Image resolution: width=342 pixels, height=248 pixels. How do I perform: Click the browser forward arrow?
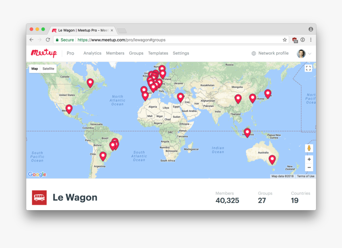(x=39, y=40)
